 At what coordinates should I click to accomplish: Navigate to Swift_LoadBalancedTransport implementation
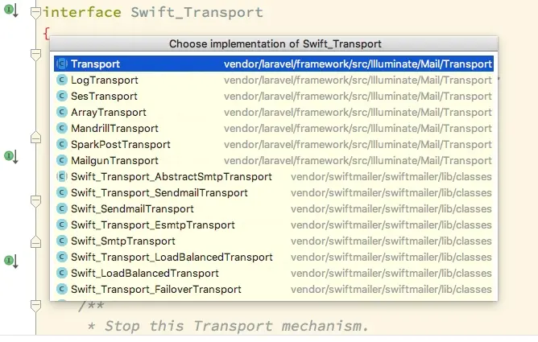[274, 274]
